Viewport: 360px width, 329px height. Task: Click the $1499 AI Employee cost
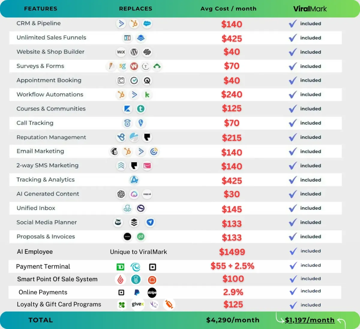[232, 252]
